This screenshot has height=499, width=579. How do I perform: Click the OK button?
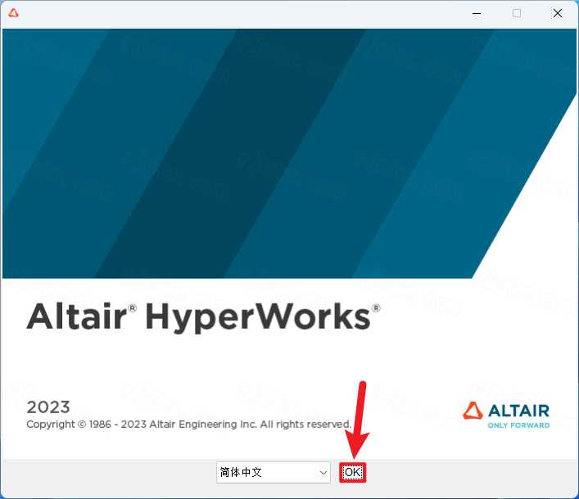(353, 472)
